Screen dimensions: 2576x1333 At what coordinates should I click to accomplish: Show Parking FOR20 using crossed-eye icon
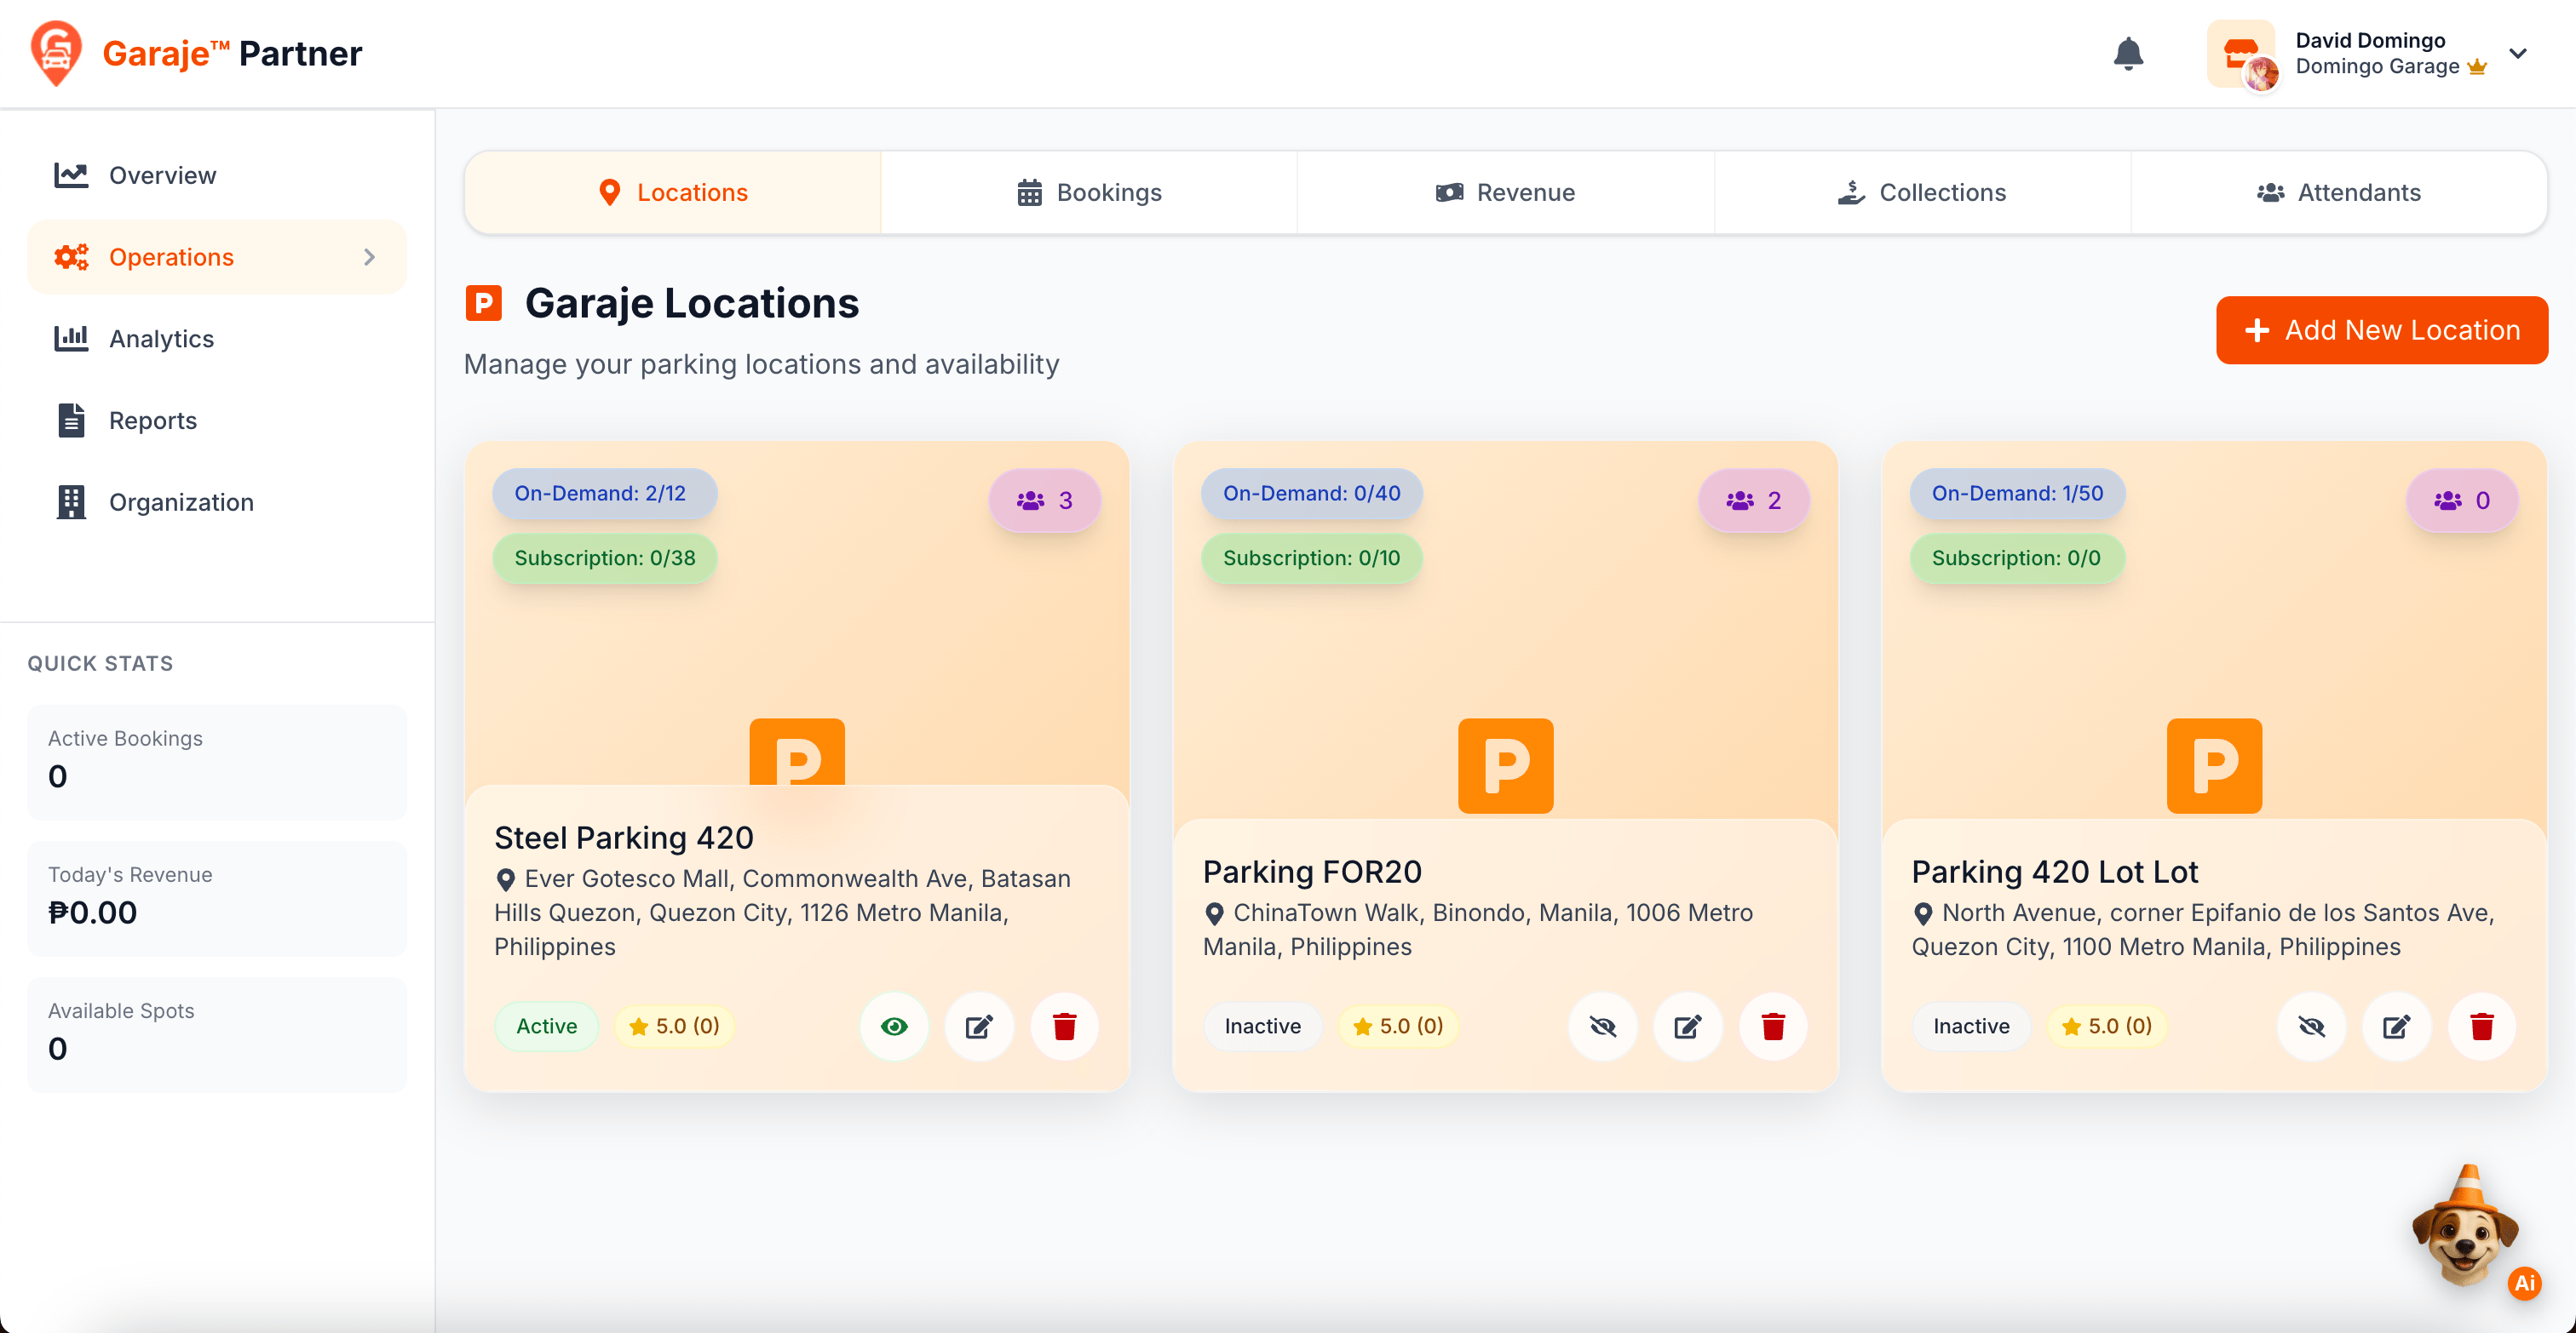coord(1602,1027)
